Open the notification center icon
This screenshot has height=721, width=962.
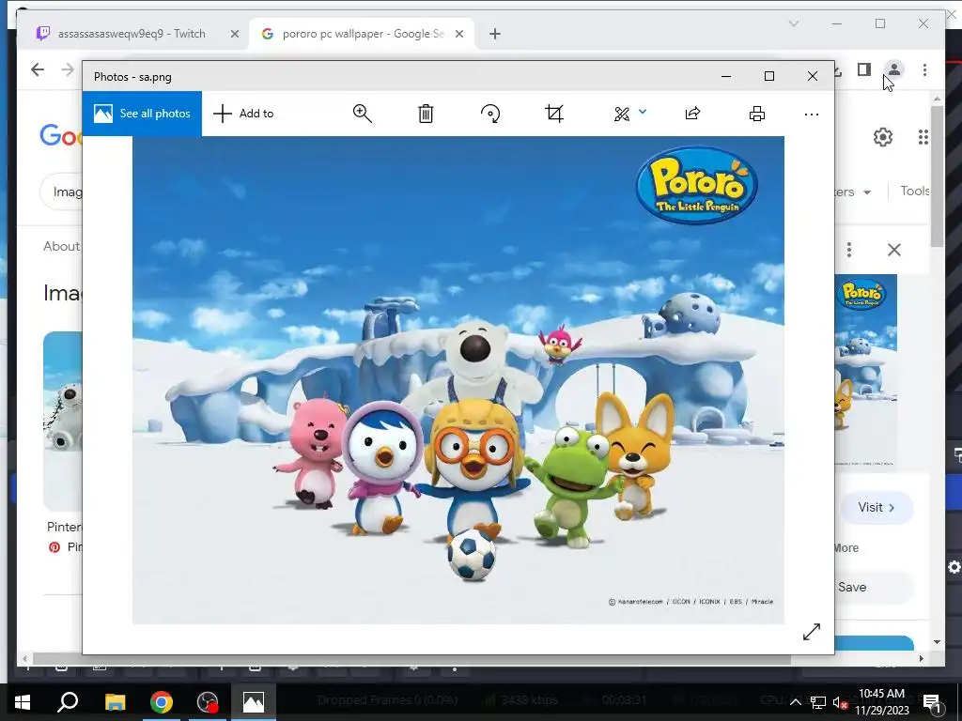(x=932, y=702)
